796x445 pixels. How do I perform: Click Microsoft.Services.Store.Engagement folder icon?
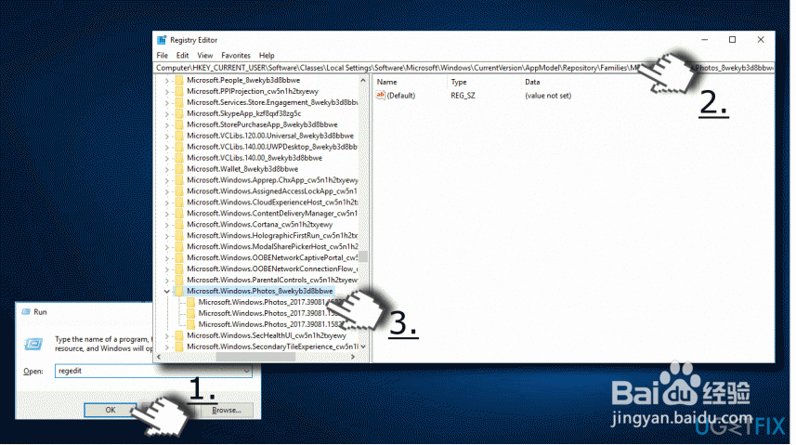[x=178, y=102]
